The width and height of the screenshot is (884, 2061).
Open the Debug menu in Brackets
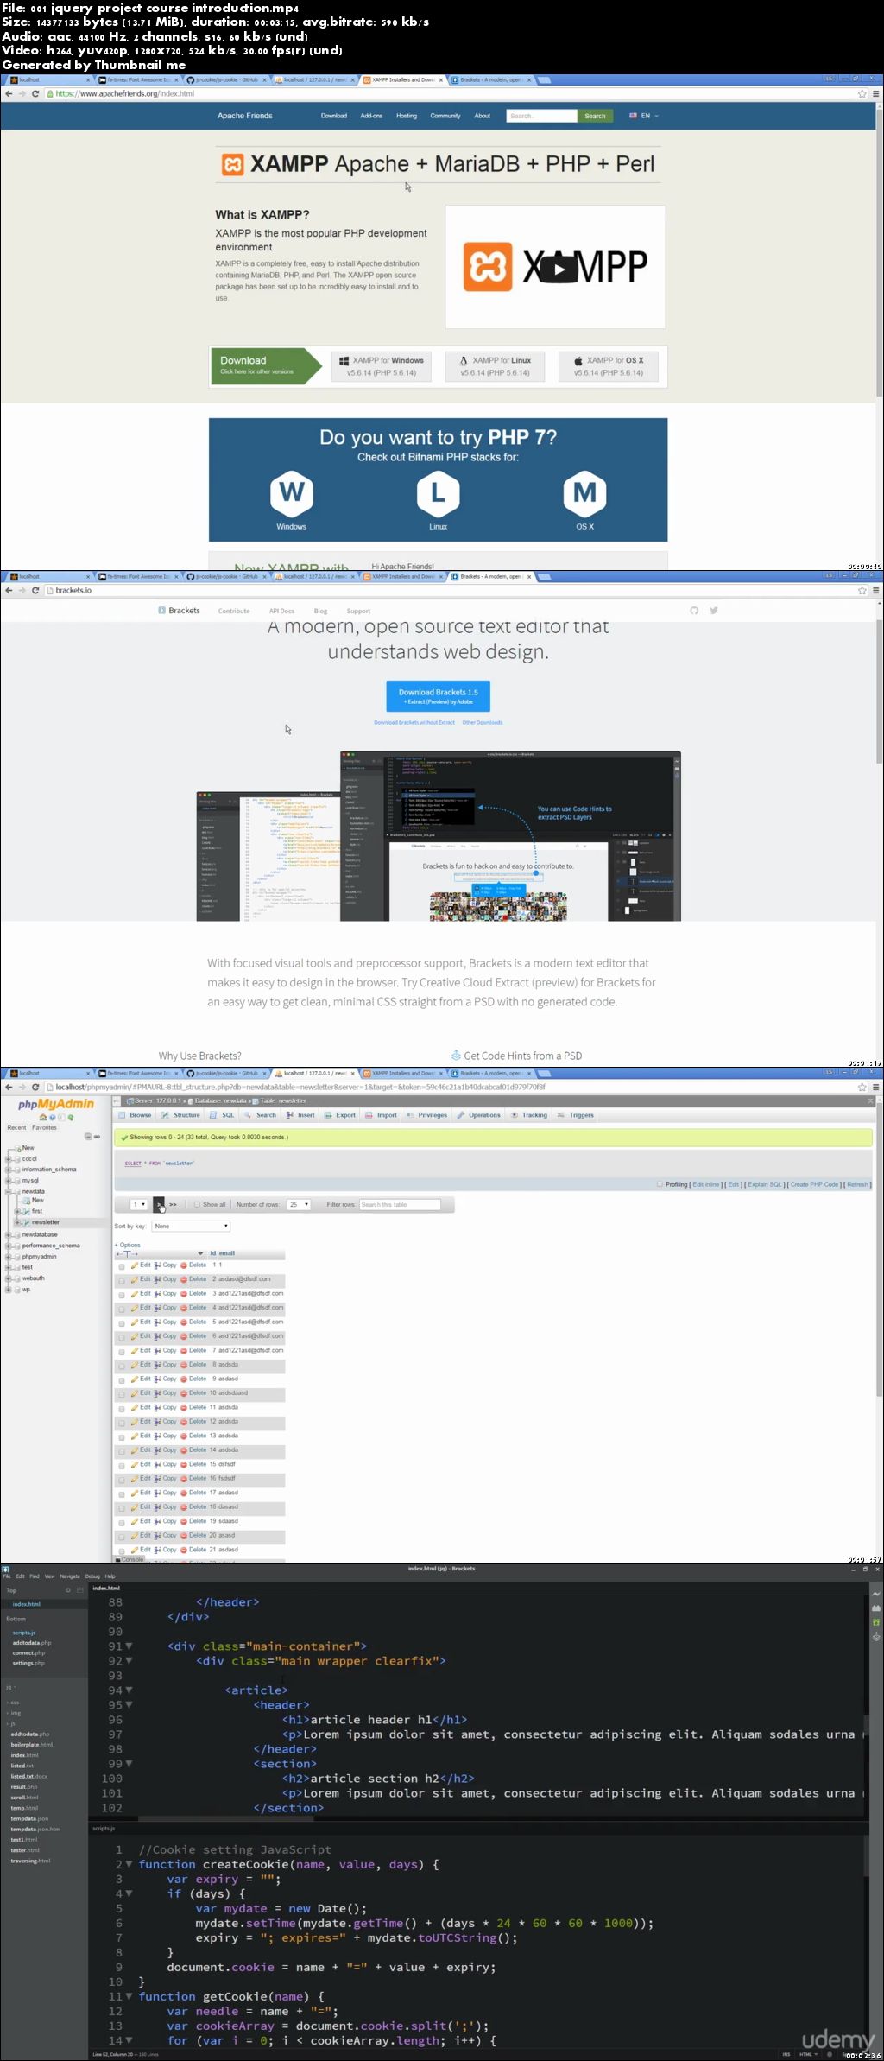click(92, 1576)
